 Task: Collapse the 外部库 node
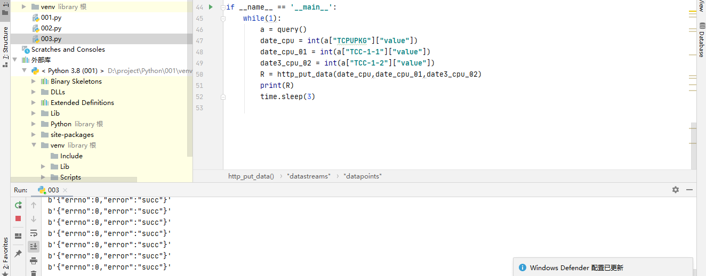pos(15,60)
